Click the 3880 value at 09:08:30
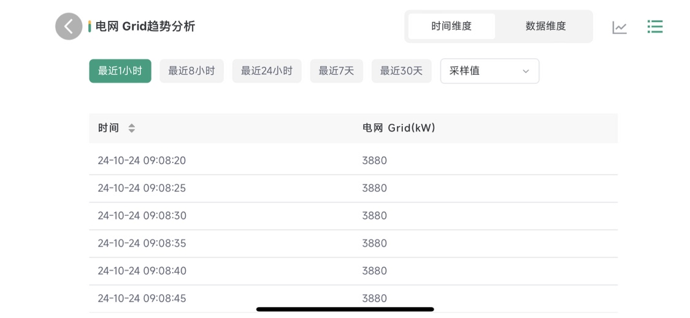This screenshot has width=690, height=318. (x=374, y=216)
